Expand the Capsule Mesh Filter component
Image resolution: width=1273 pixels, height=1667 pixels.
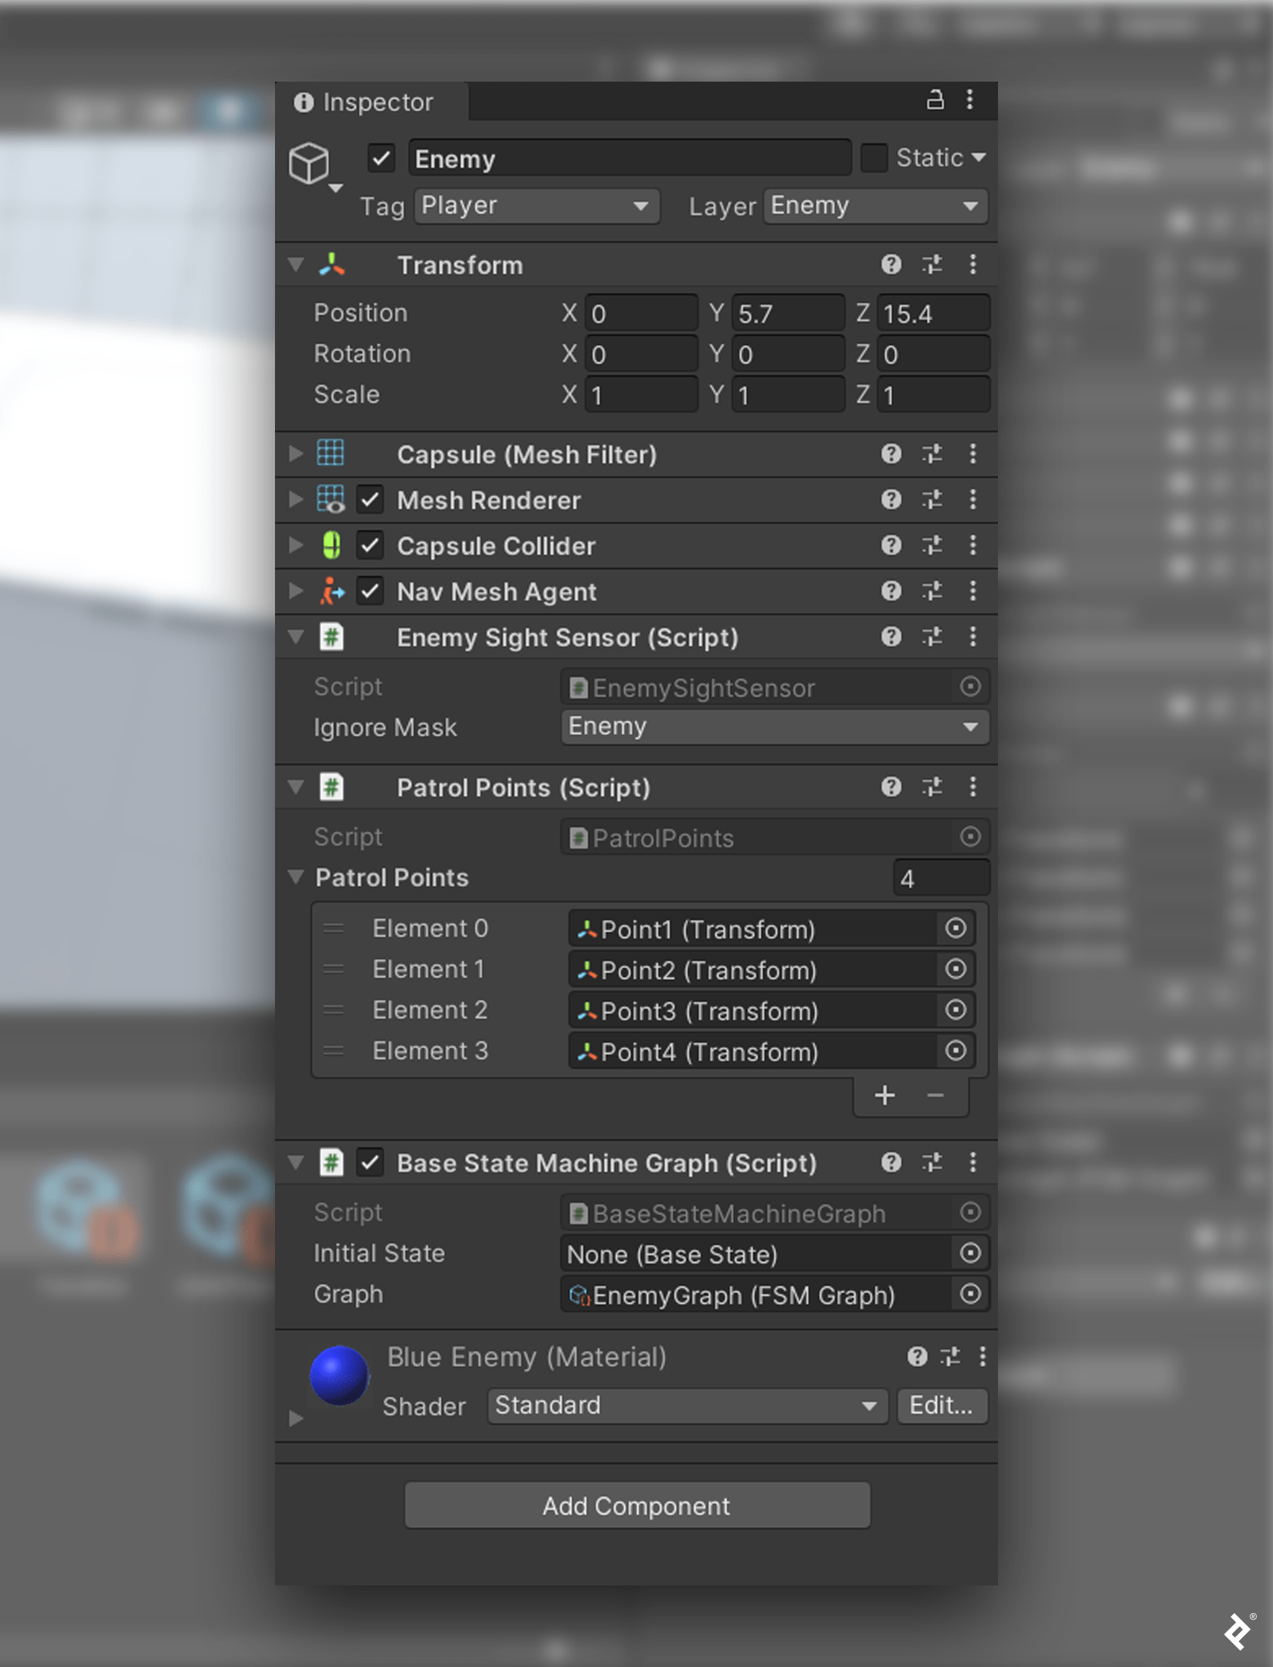coord(296,453)
